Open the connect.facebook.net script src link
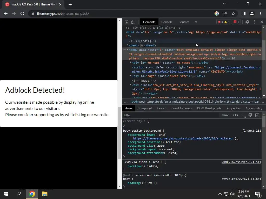The width and height of the screenshot is (266, 199). [x=196, y=69]
